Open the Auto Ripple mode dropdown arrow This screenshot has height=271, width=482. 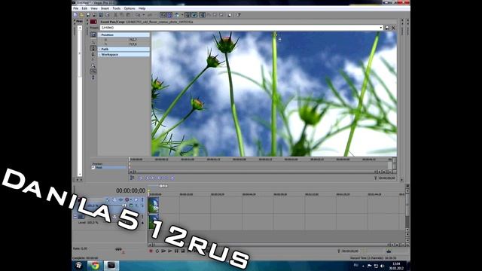tap(182, 15)
